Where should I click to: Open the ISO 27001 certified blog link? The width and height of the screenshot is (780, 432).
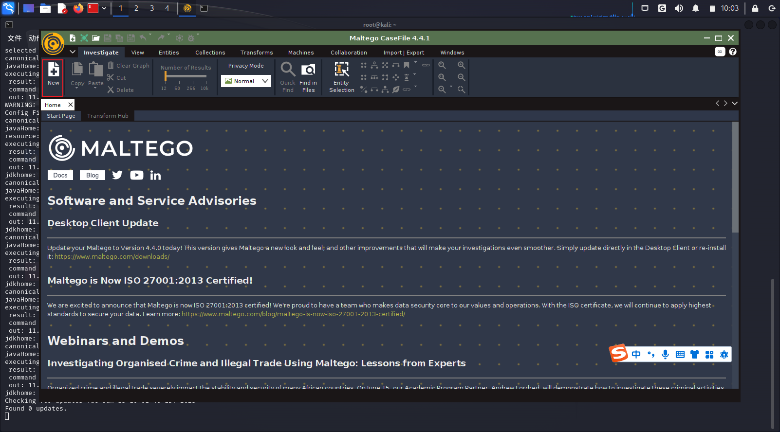coord(293,314)
